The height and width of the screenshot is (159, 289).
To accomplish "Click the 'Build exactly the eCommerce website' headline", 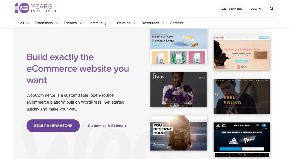I will [78, 68].
